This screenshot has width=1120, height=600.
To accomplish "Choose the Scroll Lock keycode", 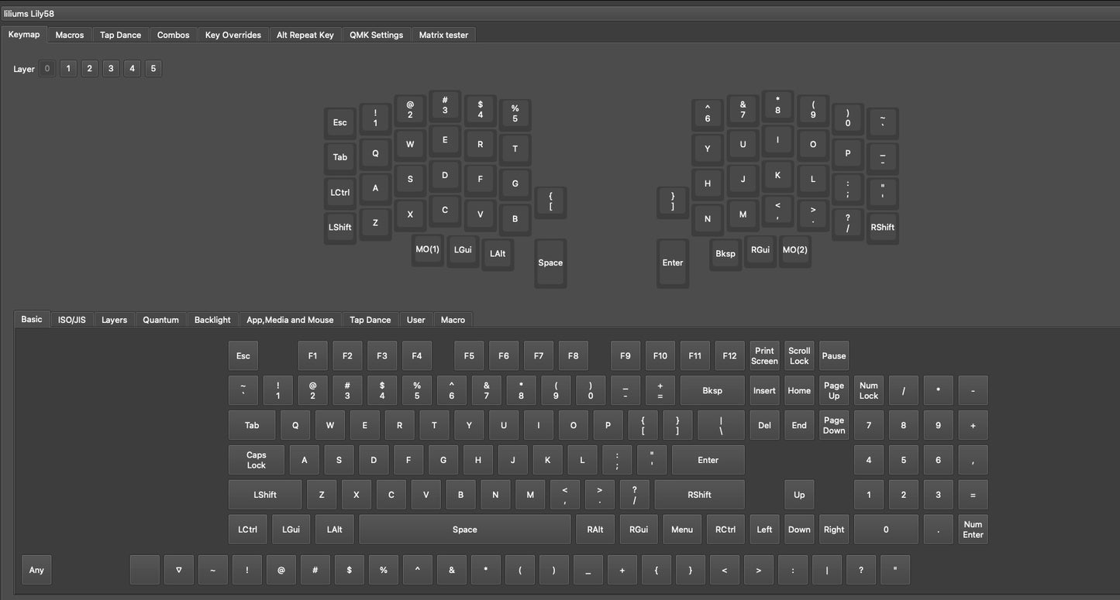I will [799, 356].
